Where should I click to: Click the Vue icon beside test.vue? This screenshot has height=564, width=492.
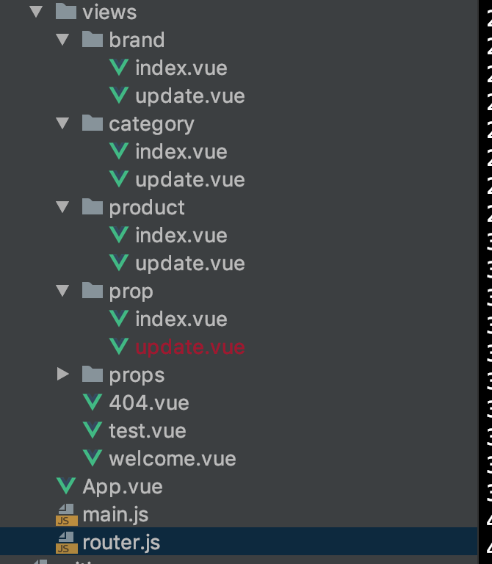pos(93,430)
